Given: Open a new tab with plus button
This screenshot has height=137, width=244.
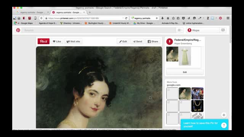Looking at the screenshot, I should pyautogui.click(x=90, y=12).
